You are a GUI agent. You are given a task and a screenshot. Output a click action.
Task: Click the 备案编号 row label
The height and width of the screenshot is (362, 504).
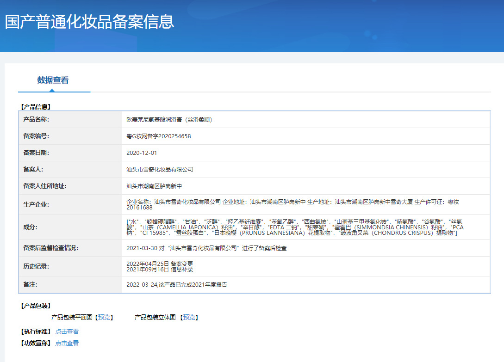pos(36,136)
